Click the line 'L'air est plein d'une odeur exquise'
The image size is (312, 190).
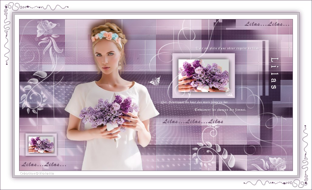(227, 48)
